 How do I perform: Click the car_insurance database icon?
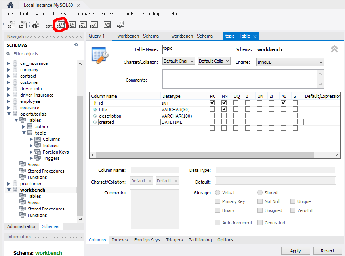(15, 63)
